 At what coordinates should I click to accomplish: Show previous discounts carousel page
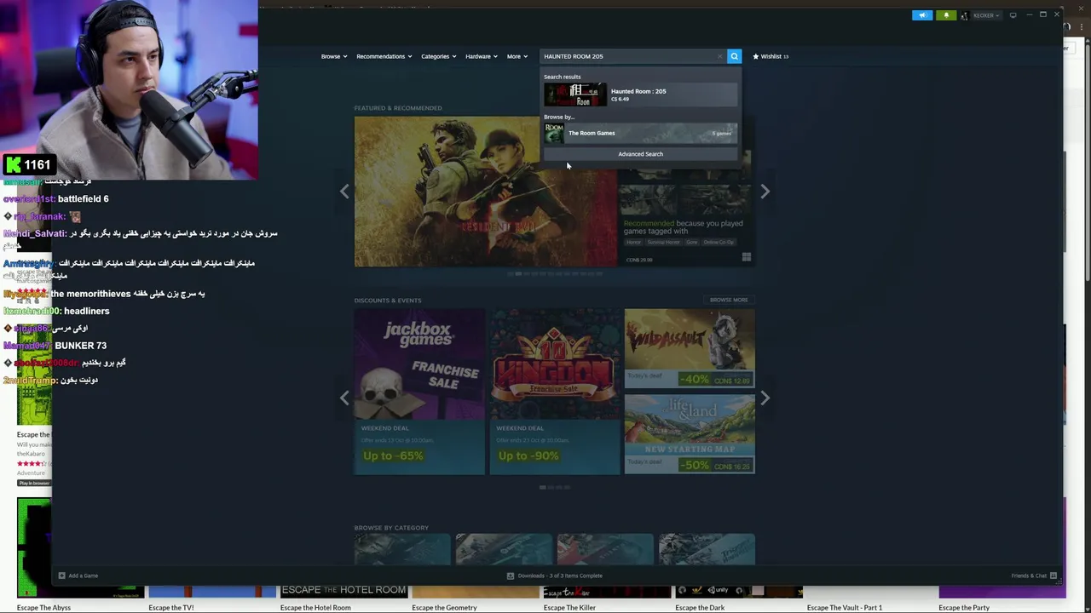pos(344,398)
